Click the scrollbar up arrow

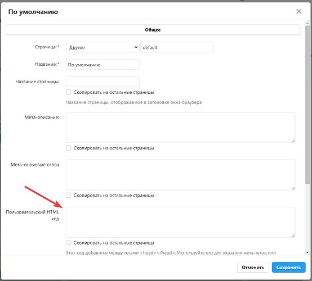click(307, 23)
